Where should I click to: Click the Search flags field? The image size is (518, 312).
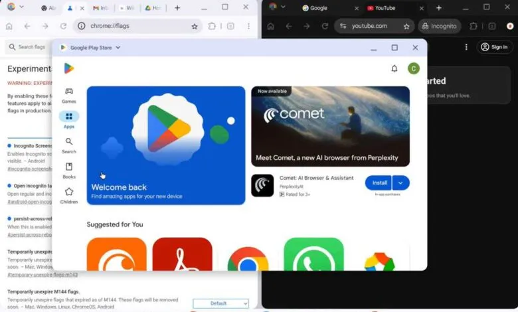coord(30,47)
